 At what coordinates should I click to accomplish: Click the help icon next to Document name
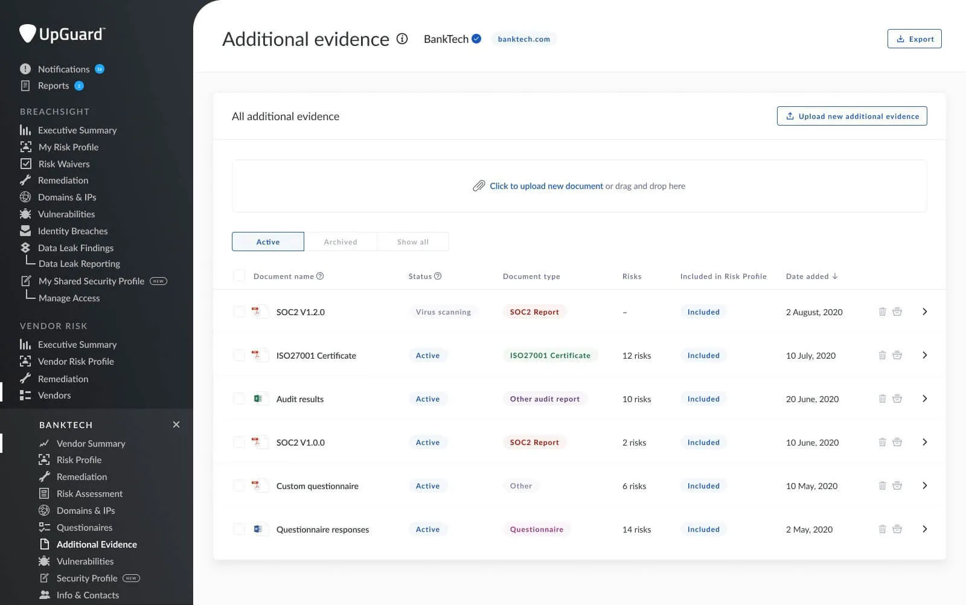click(320, 276)
